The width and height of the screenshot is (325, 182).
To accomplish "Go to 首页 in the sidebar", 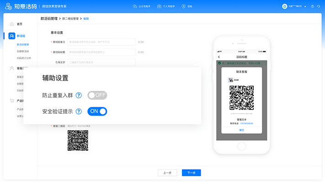I will (x=20, y=24).
